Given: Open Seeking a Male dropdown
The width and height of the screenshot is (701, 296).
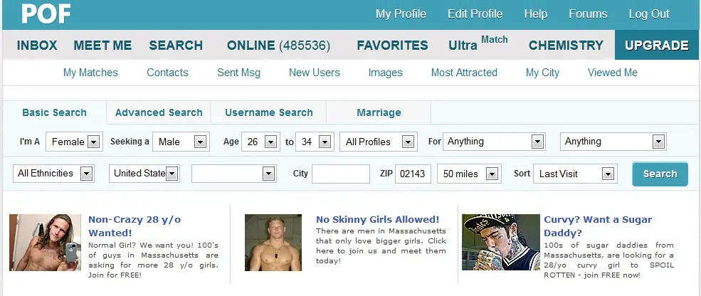Looking at the screenshot, I should (x=181, y=142).
